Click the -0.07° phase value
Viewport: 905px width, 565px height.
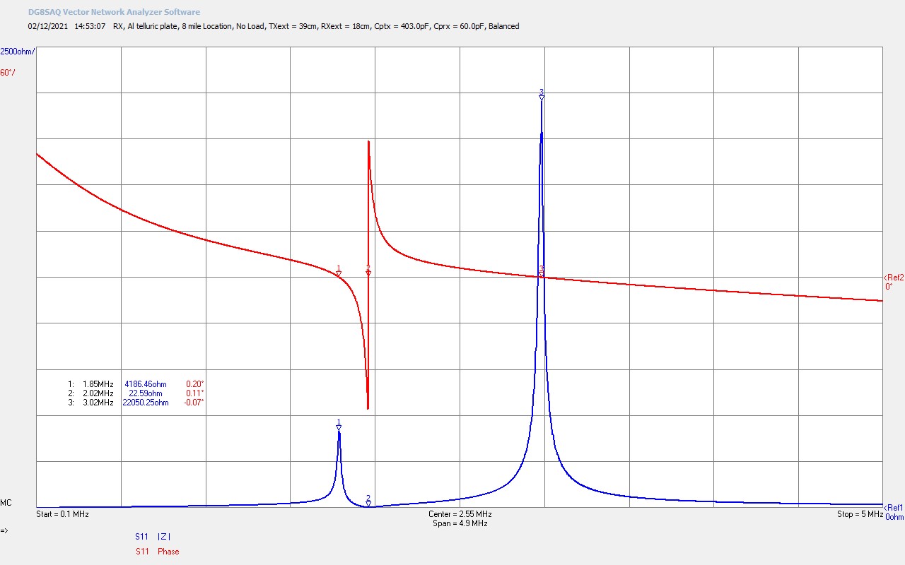tap(194, 403)
